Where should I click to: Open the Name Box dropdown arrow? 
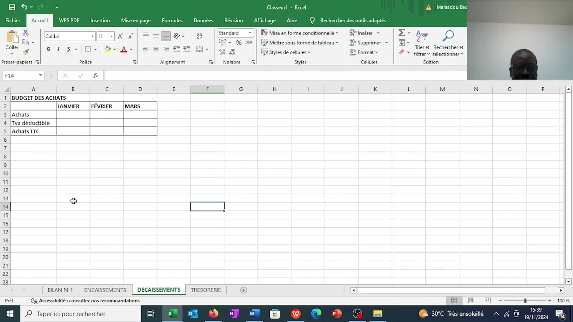[40, 75]
